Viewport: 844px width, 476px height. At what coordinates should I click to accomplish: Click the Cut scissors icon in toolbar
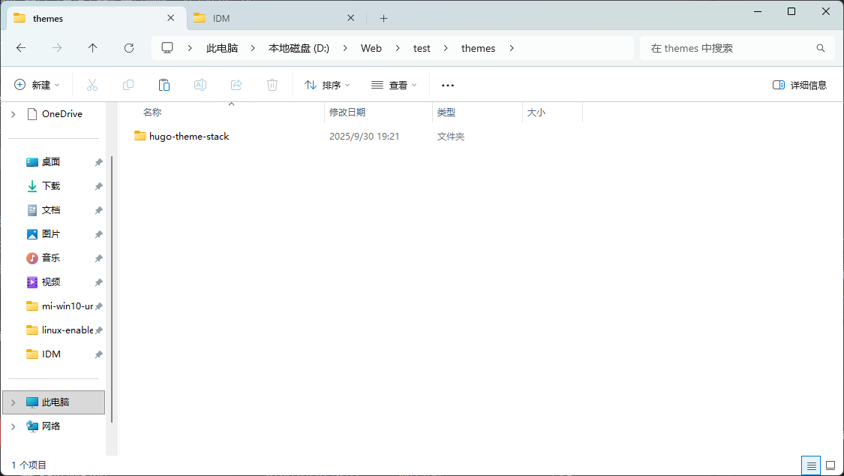coord(92,85)
